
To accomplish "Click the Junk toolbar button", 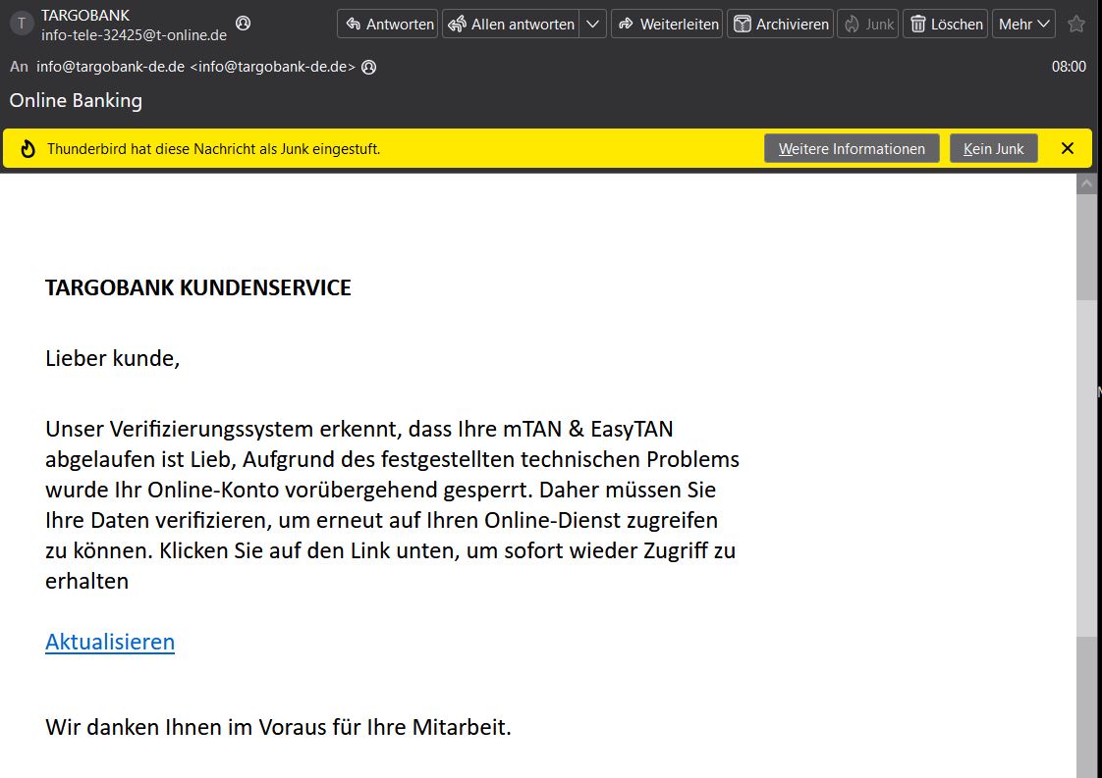I will tap(868, 24).
